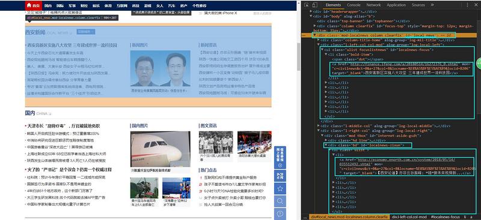Collapse the highlighted local_news div node
This screenshot has height=220, width=481.
[314, 35]
